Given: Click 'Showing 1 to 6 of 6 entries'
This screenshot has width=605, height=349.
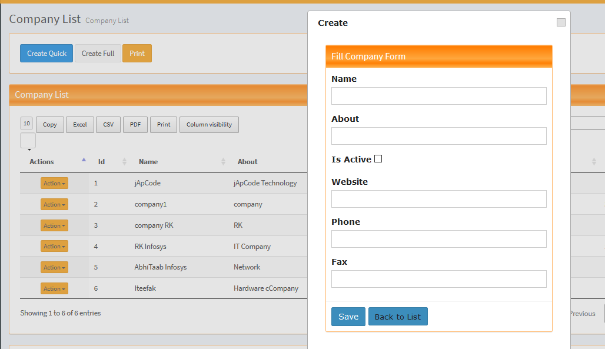Looking at the screenshot, I should pos(61,313).
